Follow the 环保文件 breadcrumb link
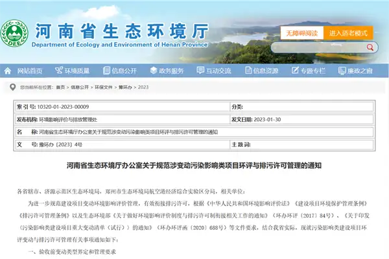This screenshot has height=259, width=389. point(102,87)
